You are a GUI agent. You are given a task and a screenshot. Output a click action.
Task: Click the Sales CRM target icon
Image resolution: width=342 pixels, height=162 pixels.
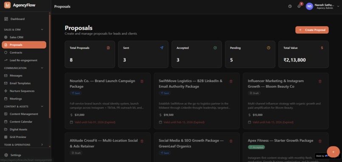click(x=6, y=37)
